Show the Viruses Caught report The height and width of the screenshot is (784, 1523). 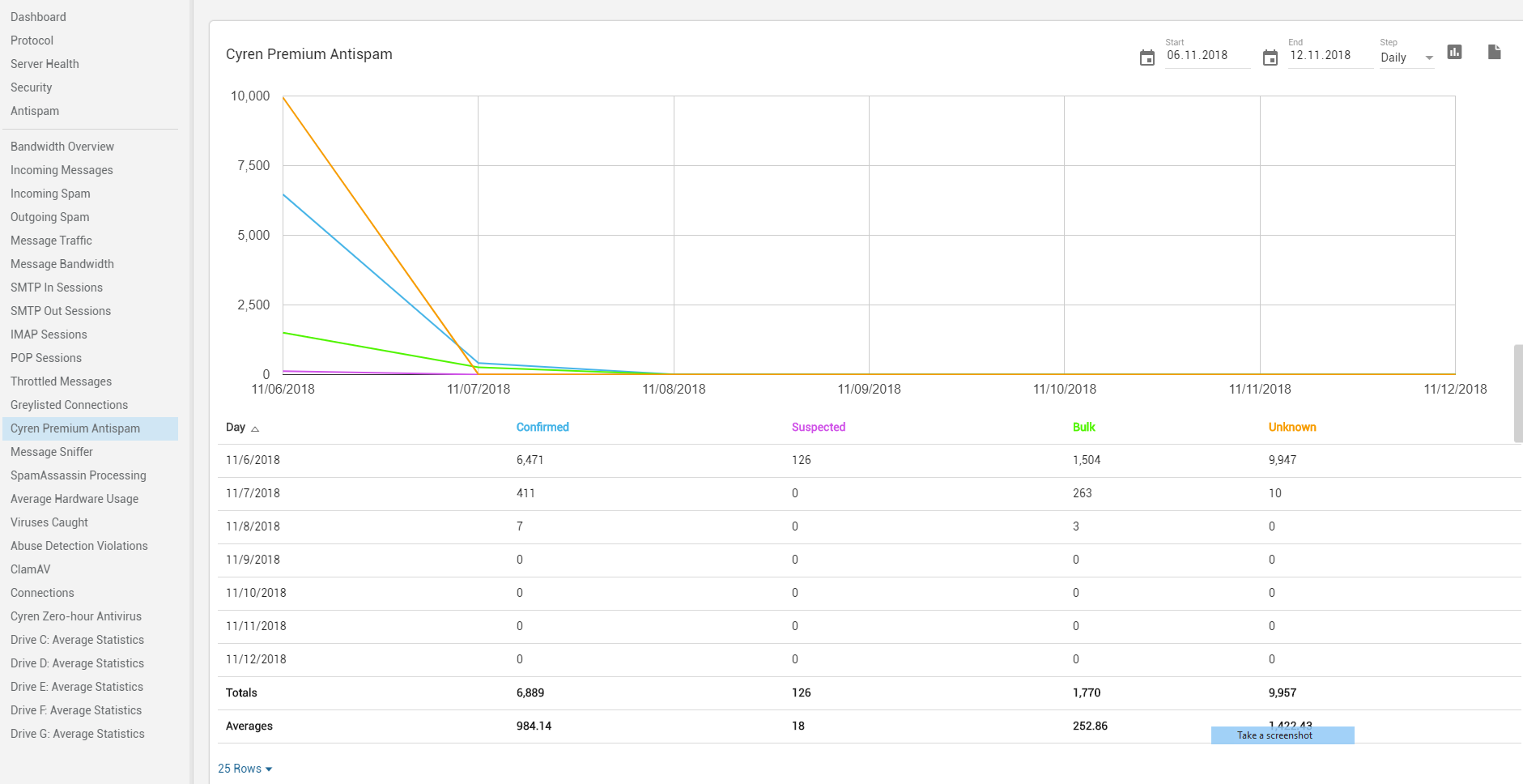coord(49,522)
